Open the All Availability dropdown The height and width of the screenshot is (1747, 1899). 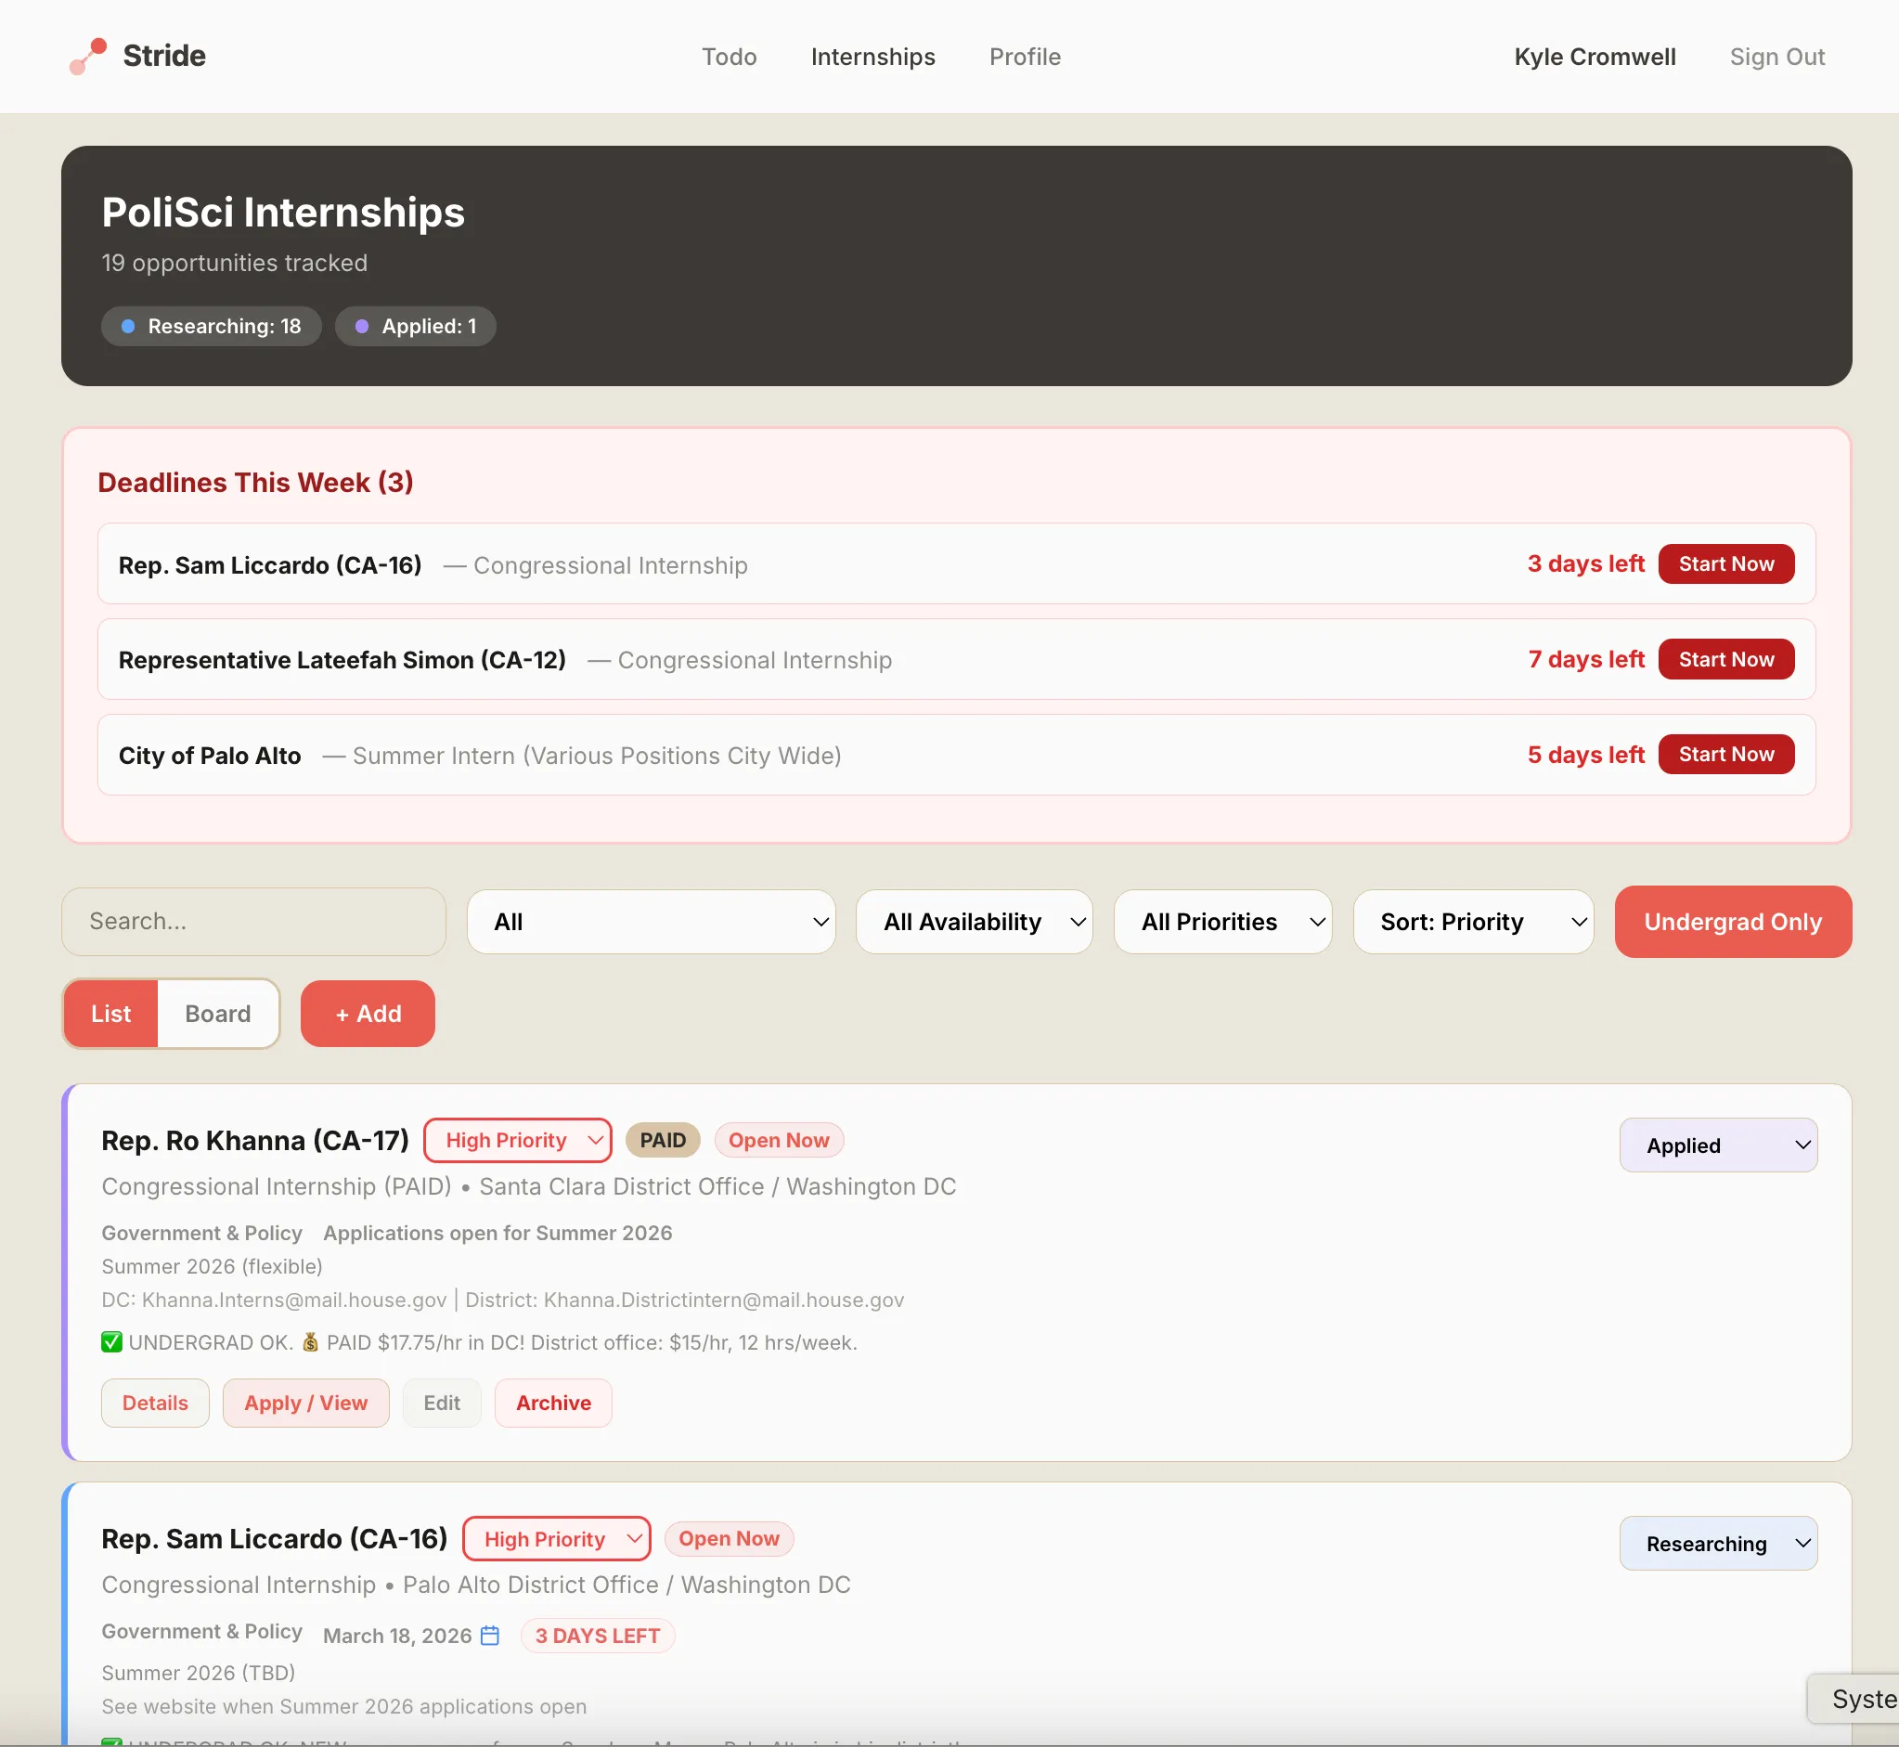[x=974, y=922]
